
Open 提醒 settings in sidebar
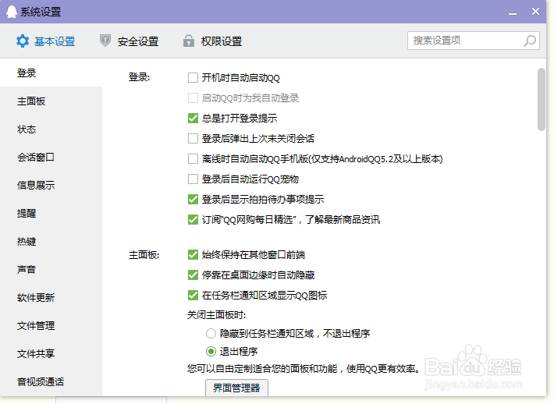(51, 213)
